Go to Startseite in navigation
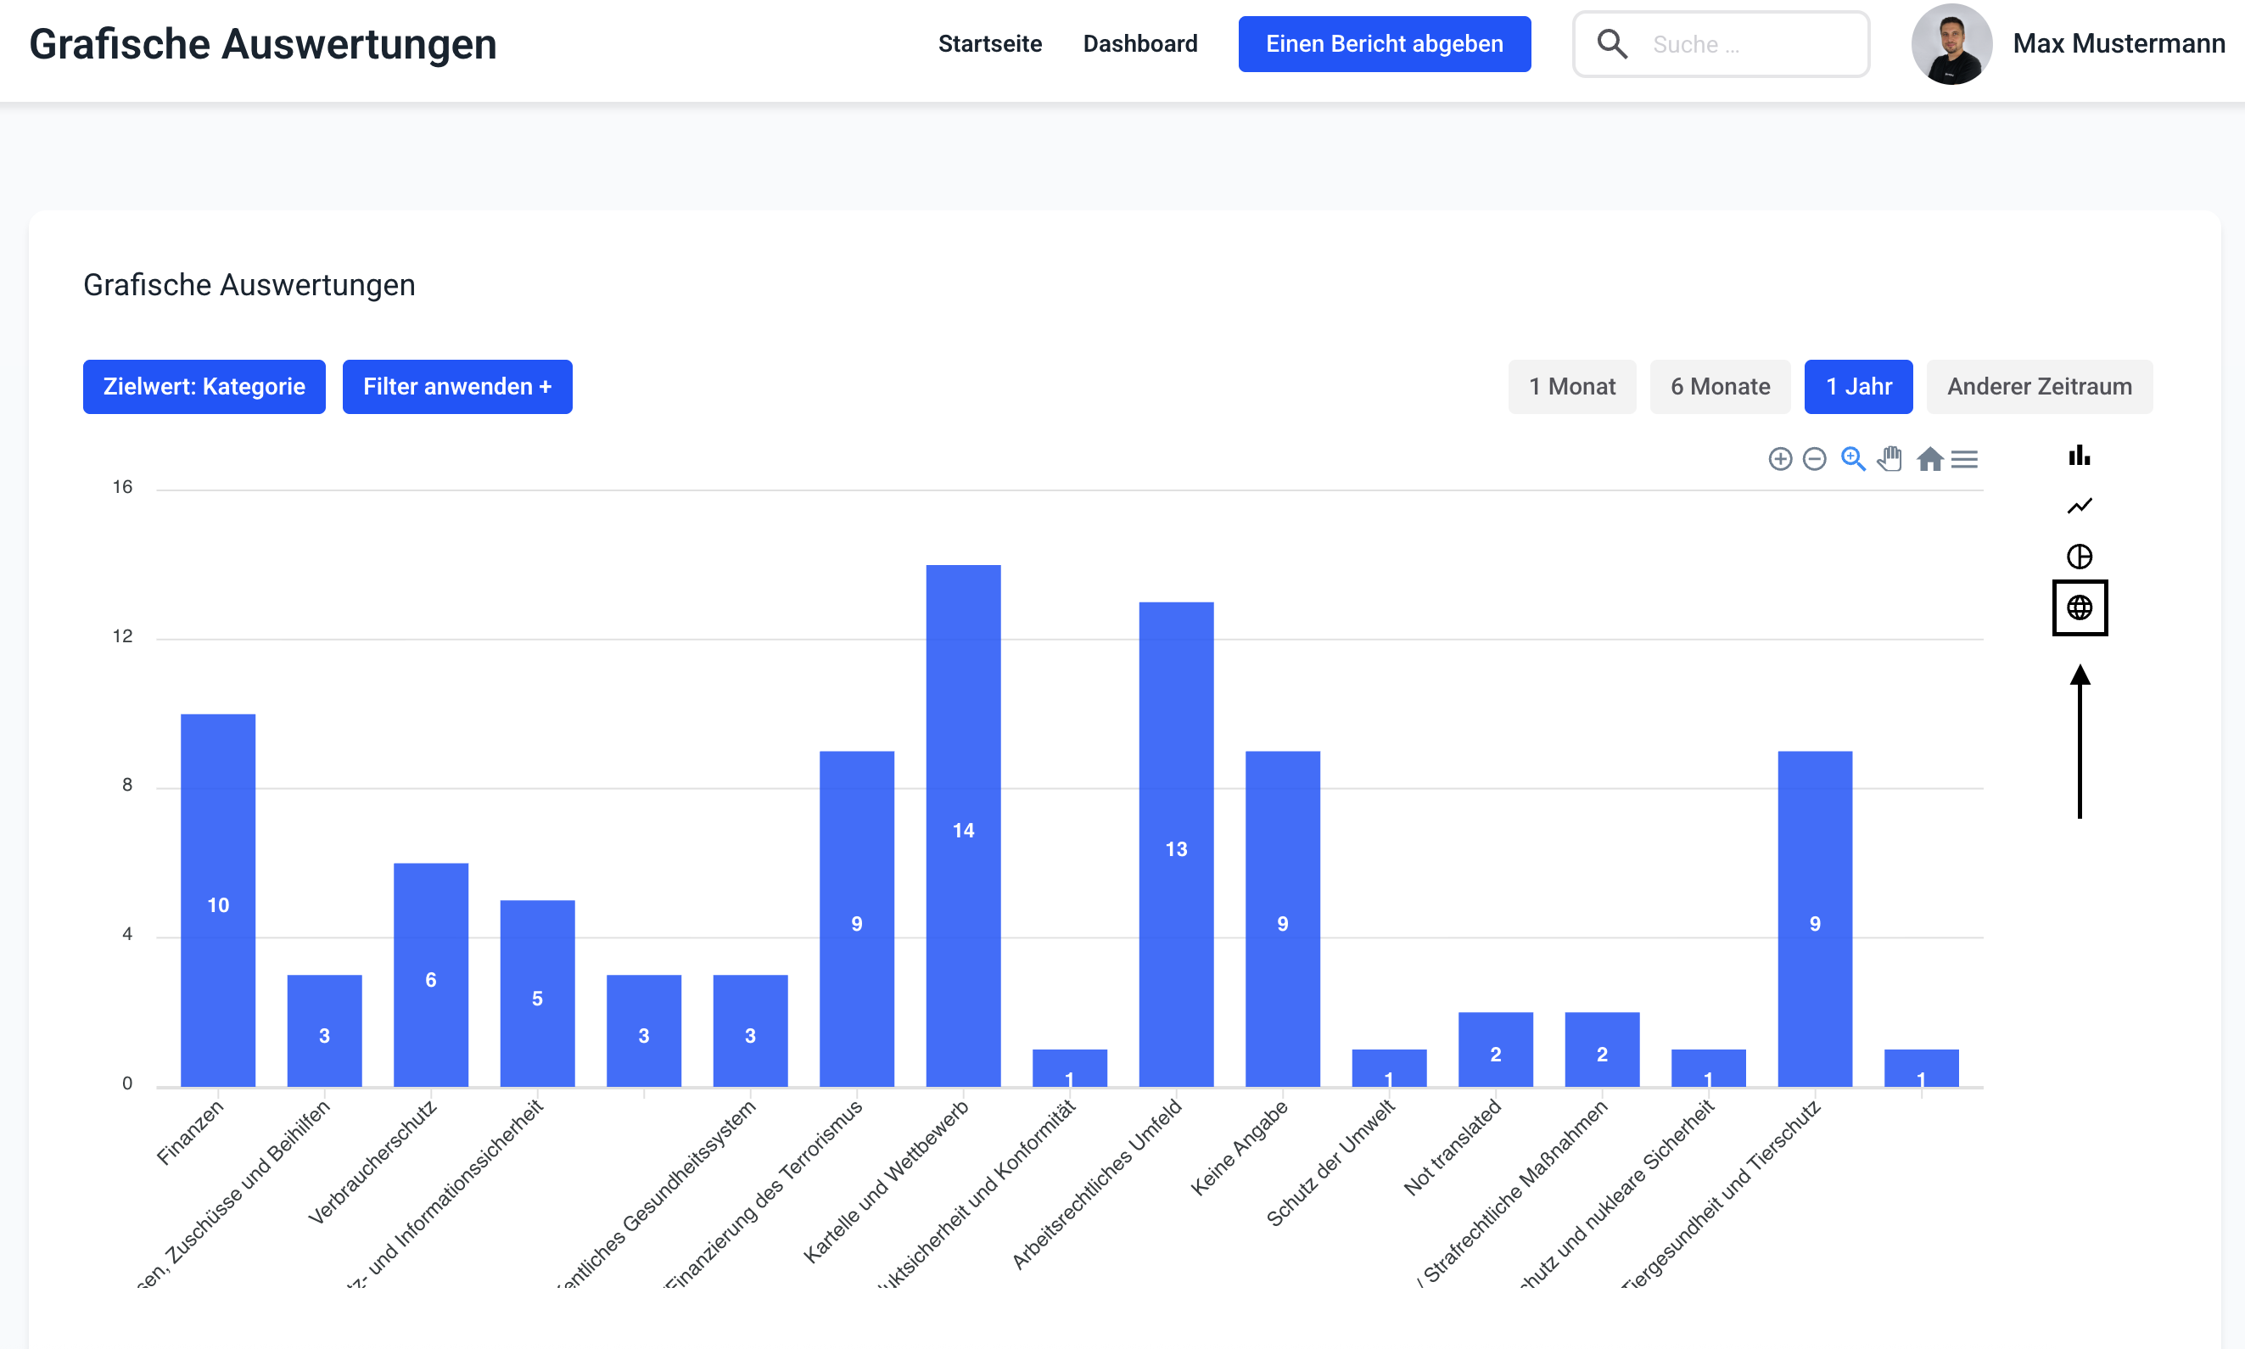This screenshot has height=1349, width=2245. pyautogui.click(x=989, y=43)
